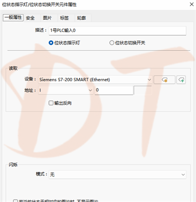Click the small grey box beside the address field
The width and height of the screenshot is (196, 202).
click(x=143, y=90)
